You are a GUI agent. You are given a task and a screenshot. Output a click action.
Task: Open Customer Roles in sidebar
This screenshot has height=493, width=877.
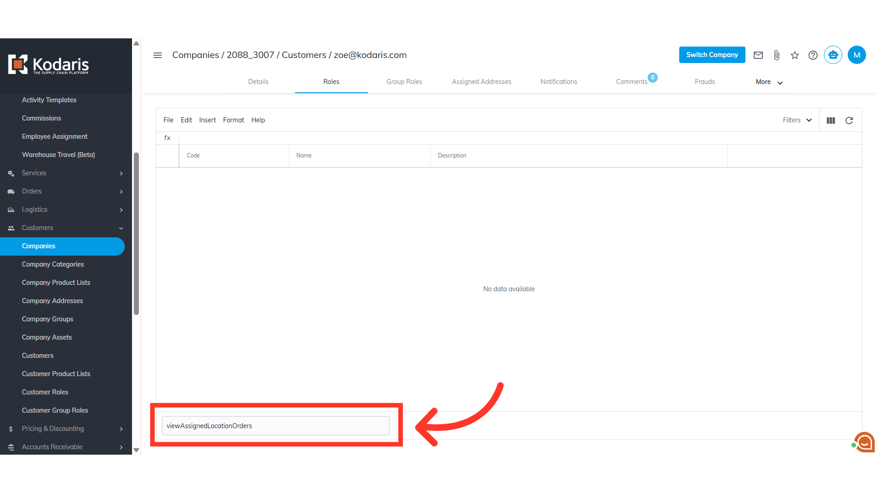[45, 392]
